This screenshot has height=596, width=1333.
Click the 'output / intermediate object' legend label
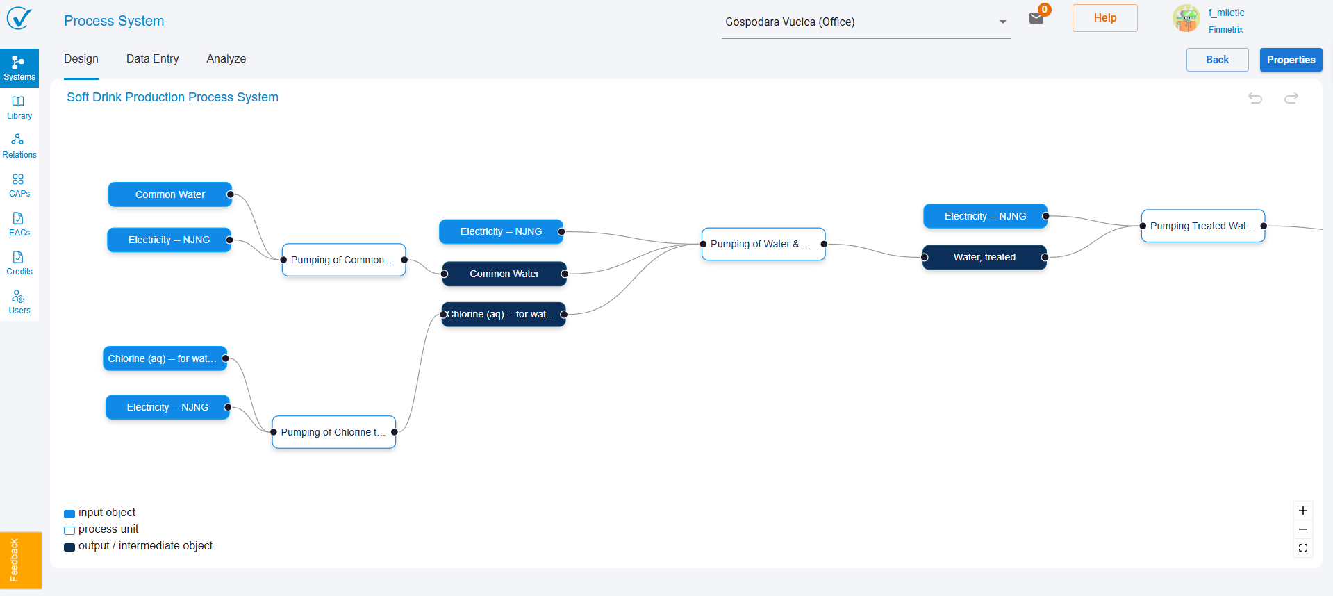tap(145, 546)
